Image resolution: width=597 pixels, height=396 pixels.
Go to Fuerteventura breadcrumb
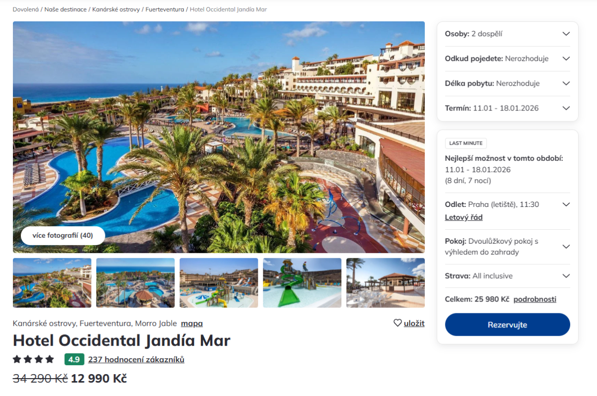165,9
